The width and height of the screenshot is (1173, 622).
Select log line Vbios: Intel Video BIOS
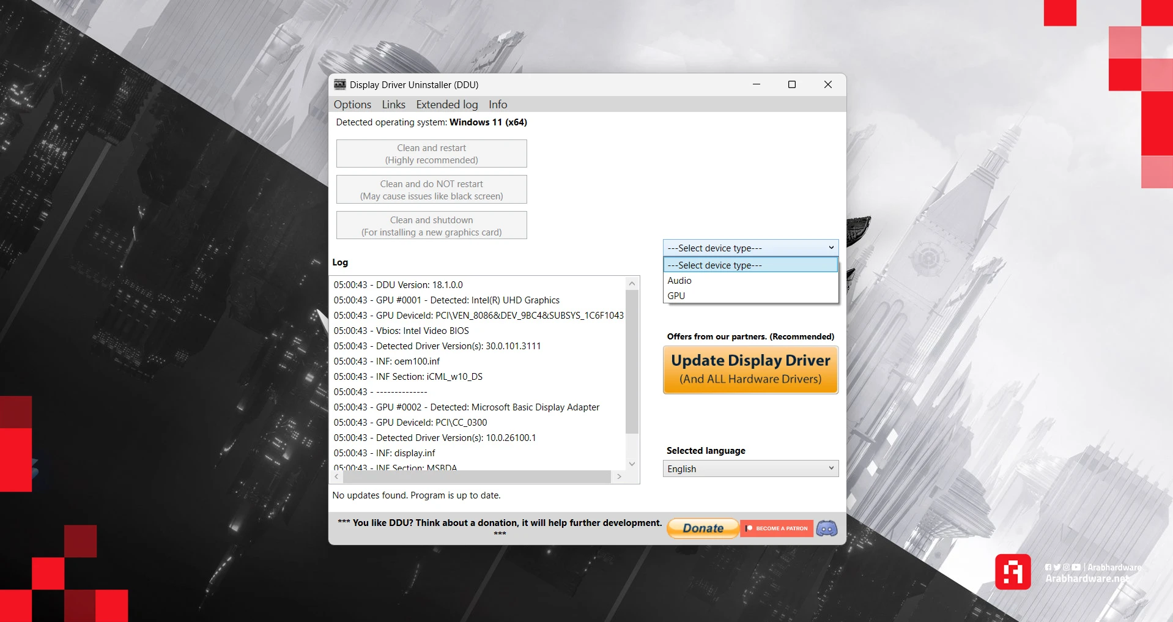(401, 331)
